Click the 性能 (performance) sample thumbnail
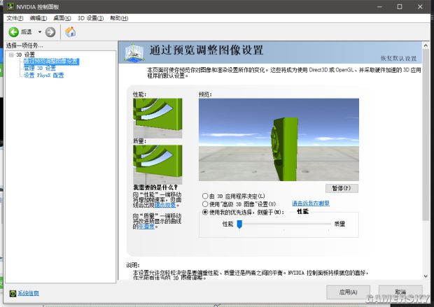 click(x=157, y=117)
